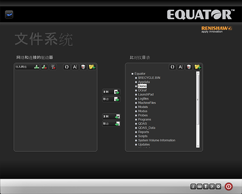Expand the DGraf folder node
The height and width of the screenshot is (194, 242).
pyautogui.click(x=136, y=90)
